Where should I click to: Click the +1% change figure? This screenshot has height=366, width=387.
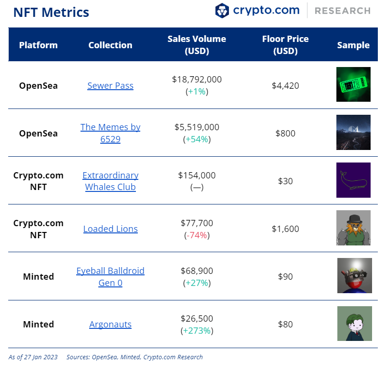pos(197,92)
